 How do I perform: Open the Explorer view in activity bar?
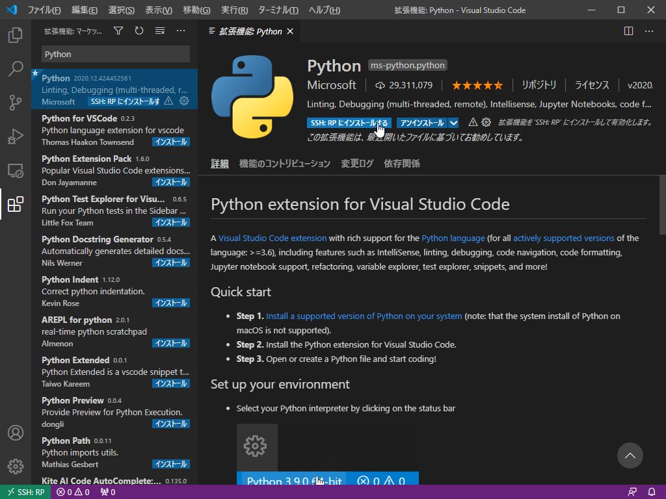coord(16,35)
